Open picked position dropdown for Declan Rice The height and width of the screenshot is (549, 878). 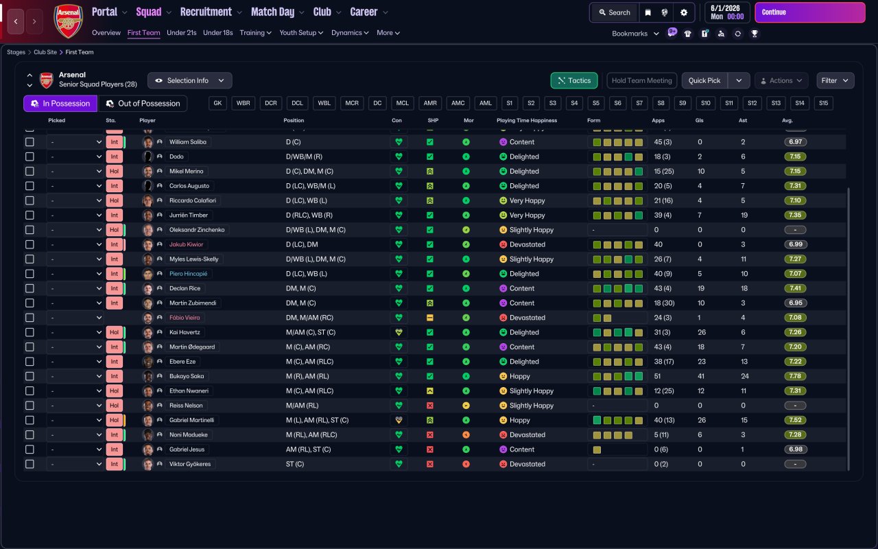coord(75,288)
